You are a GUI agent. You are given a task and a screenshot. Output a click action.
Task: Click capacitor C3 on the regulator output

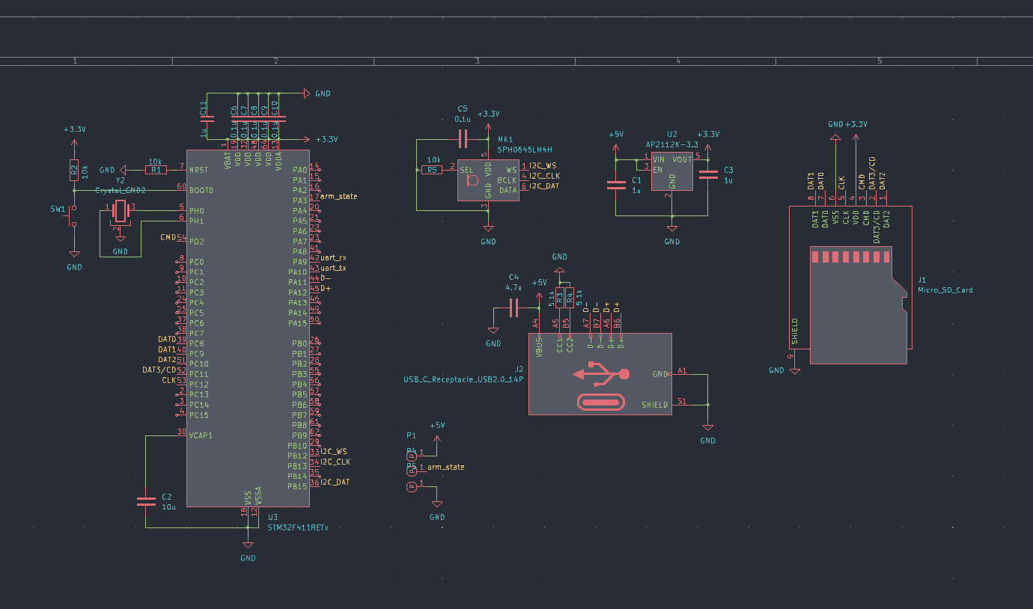(x=707, y=176)
